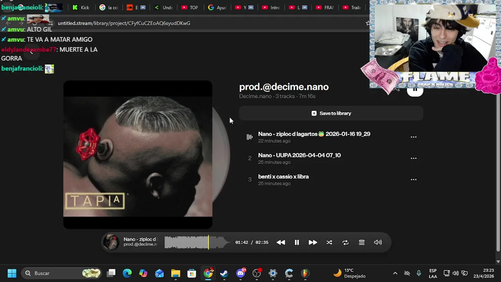Open FL Studio from the taskbar
This screenshot has width=501, height=282.
305,273
